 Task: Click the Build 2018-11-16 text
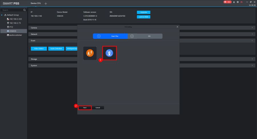tap(90, 20)
